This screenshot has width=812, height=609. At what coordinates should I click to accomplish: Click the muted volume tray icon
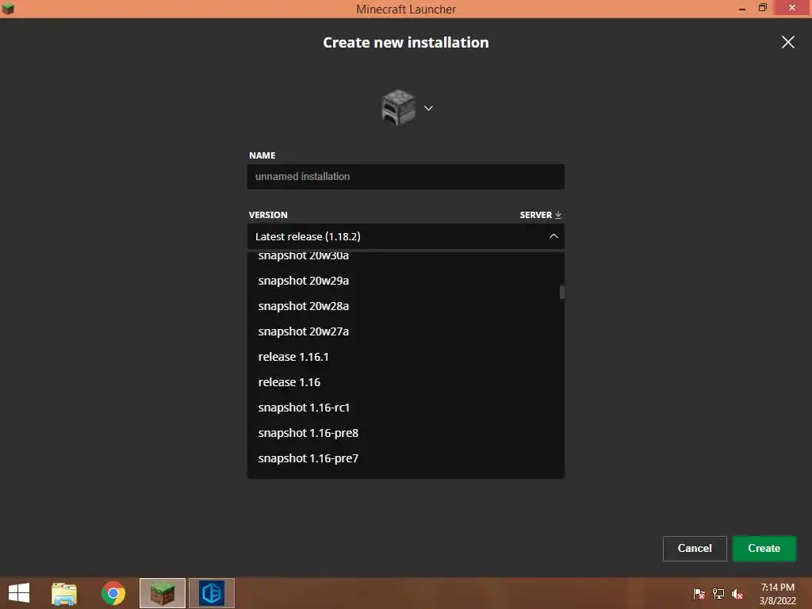pos(737,594)
